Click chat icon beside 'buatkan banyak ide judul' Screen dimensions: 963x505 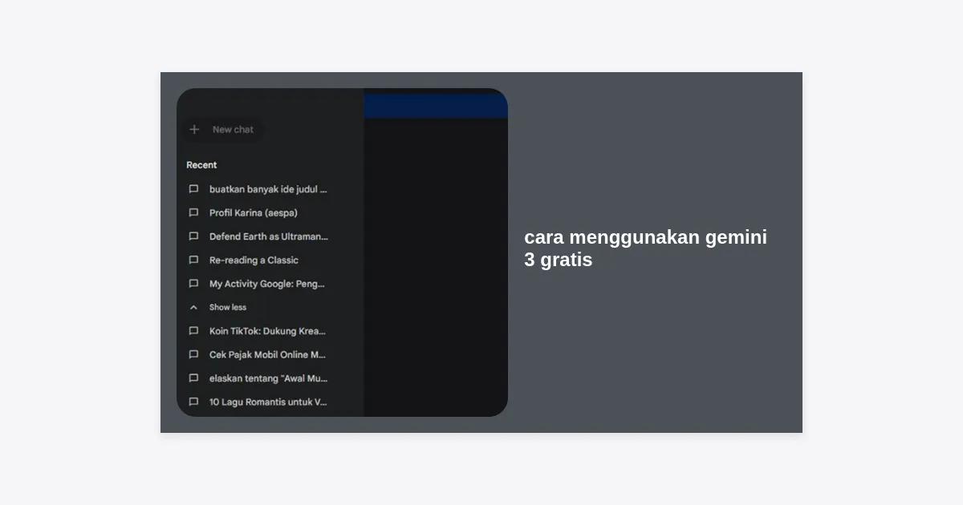coord(193,189)
